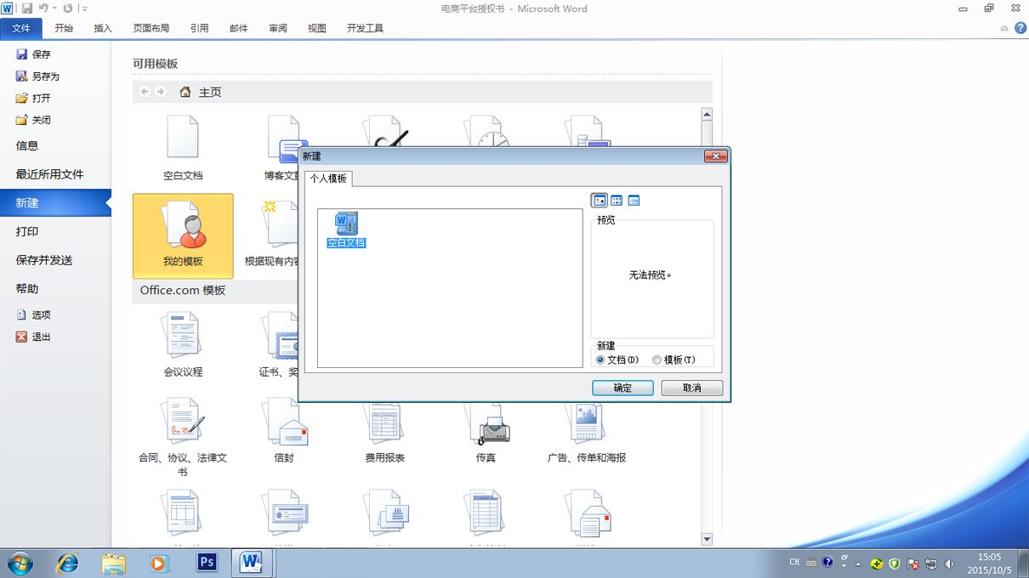Switch to 开发工具 ribbon tab
Image resolution: width=1029 pixels, height=578 pixels.
365,28
